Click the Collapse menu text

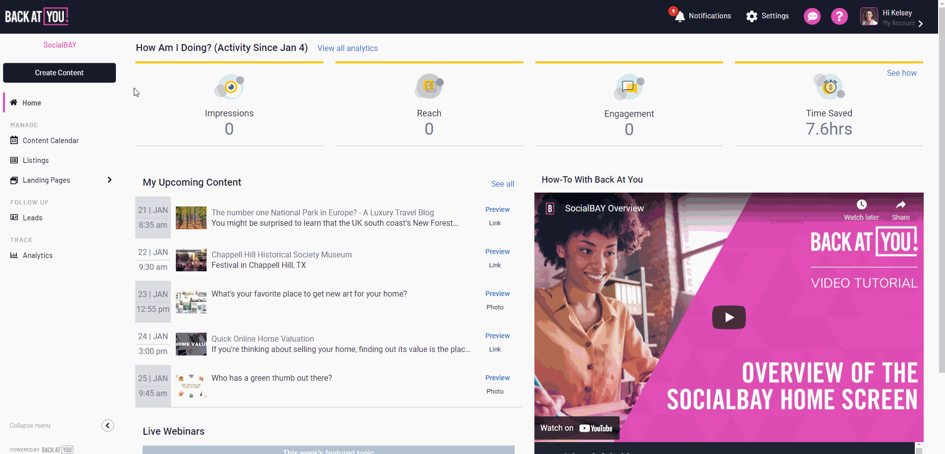(30, 426)
